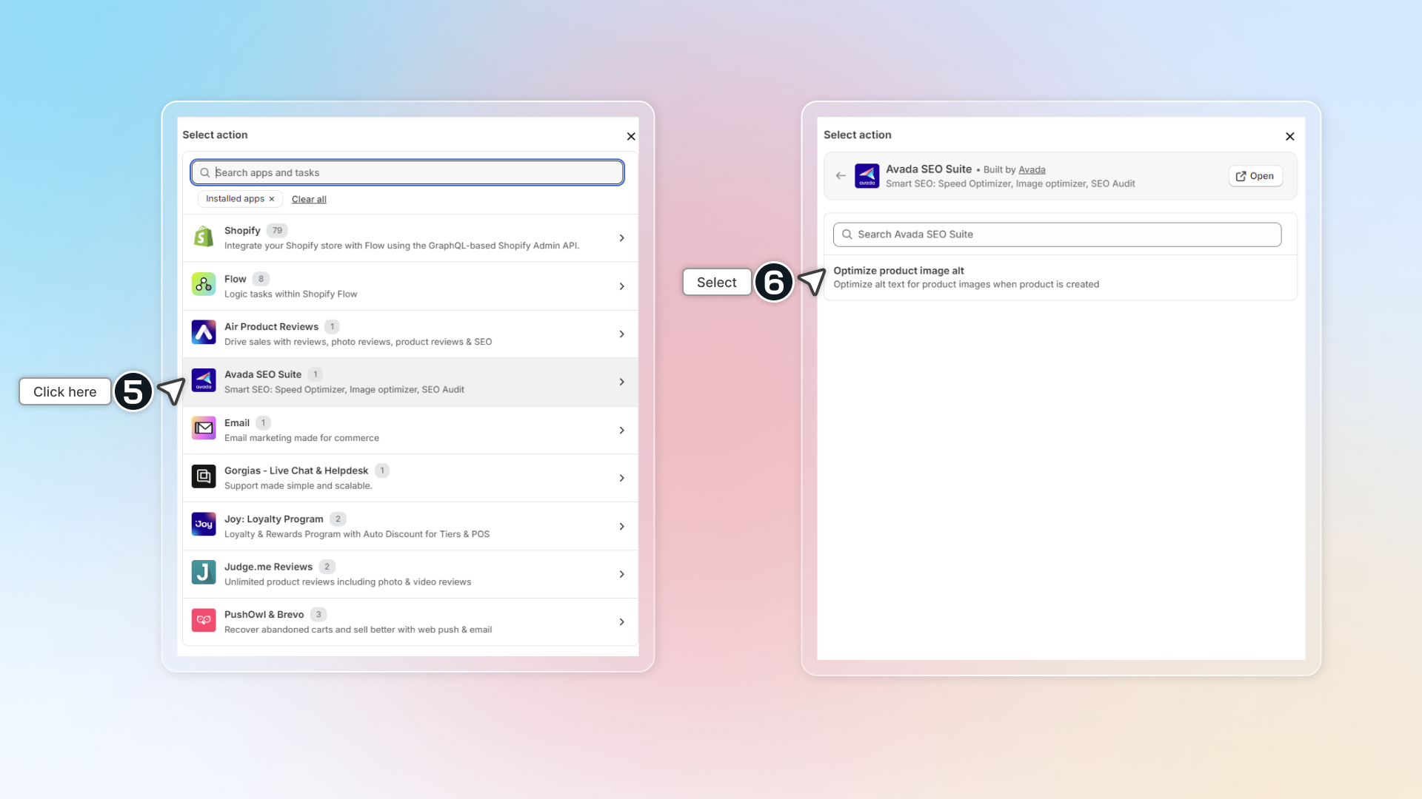The height and width of the screenshot is (799, 1422).
Task: Click the Gorgias Live Chat icon
Action: point(204,477)
